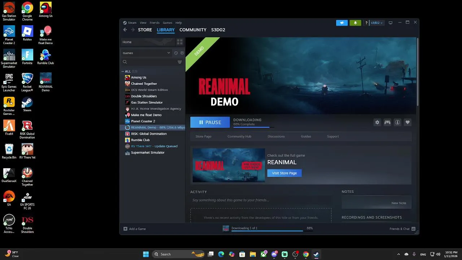This screenshot has width=462, height=260.
Task: Open the Guides link
Action: [306, 136]
